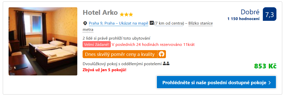The width and height of the screenshot is (286, 97).
Task: Click Prohlédněte si naše poslední dostupné pokoje
Action: [x=216, y=82]
